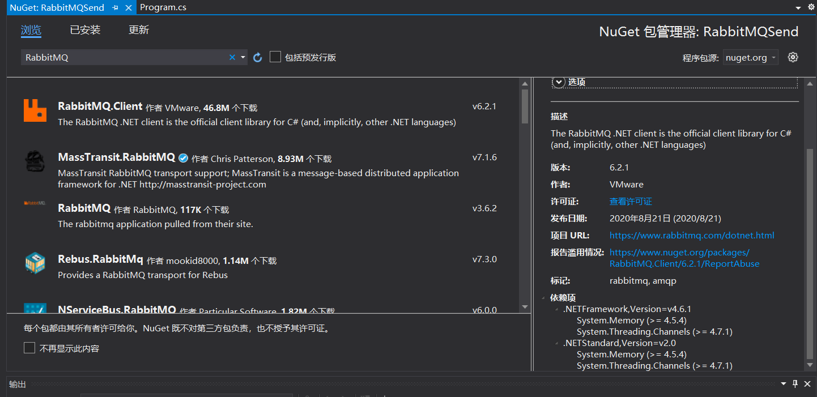Open NuGet settings gear
Image resolution: width=817 pixels, height=397 pixels.
pos(793,57)
